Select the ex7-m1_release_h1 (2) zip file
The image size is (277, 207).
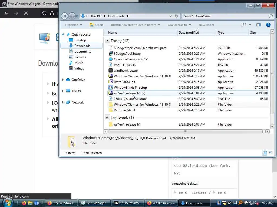click(x=188, y=93)
